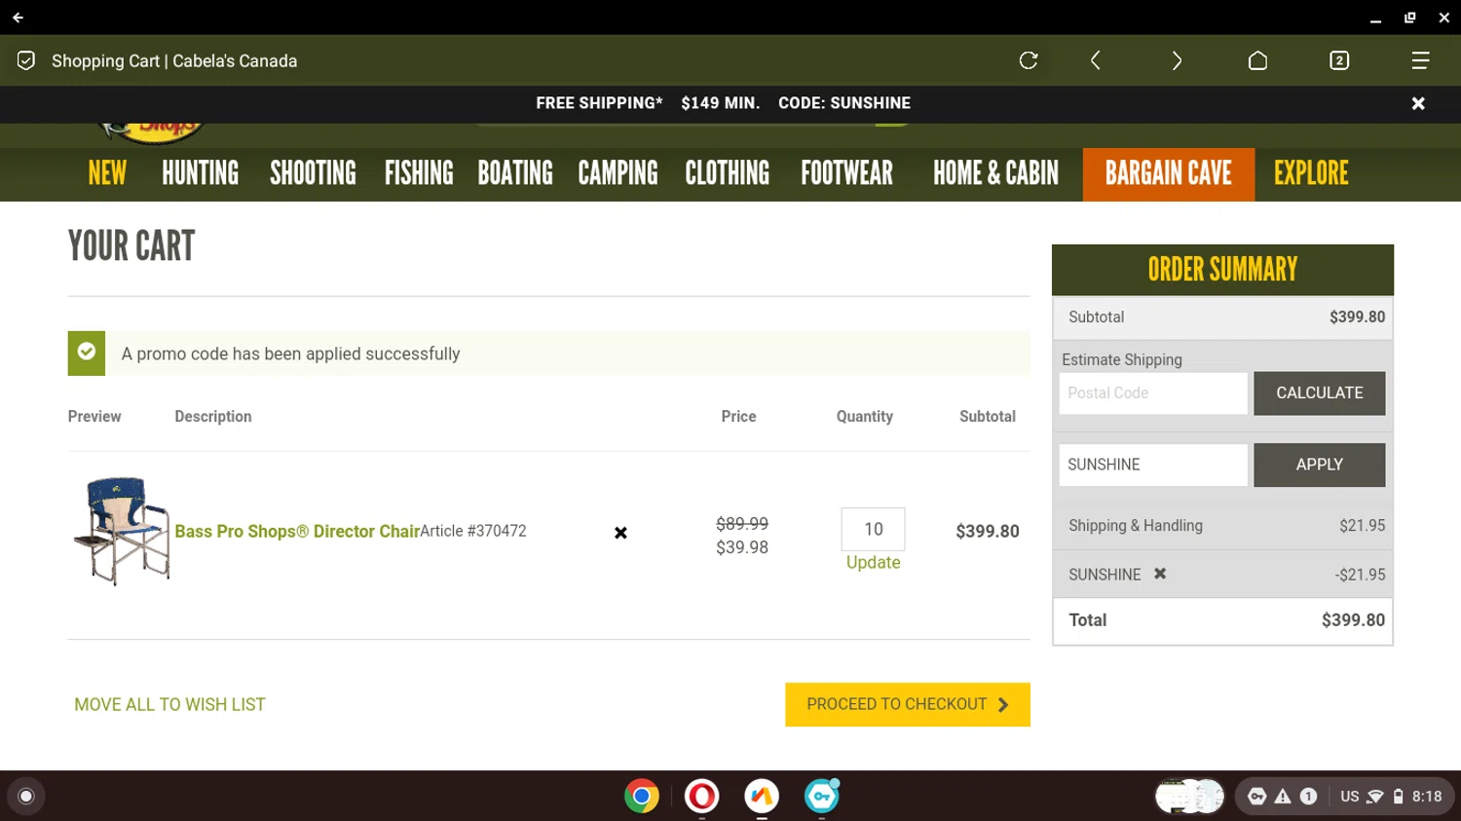This screenshot has width=1461, height=821.
Task: Open the system tray warning notification icon
Action: coord(1283,797)
